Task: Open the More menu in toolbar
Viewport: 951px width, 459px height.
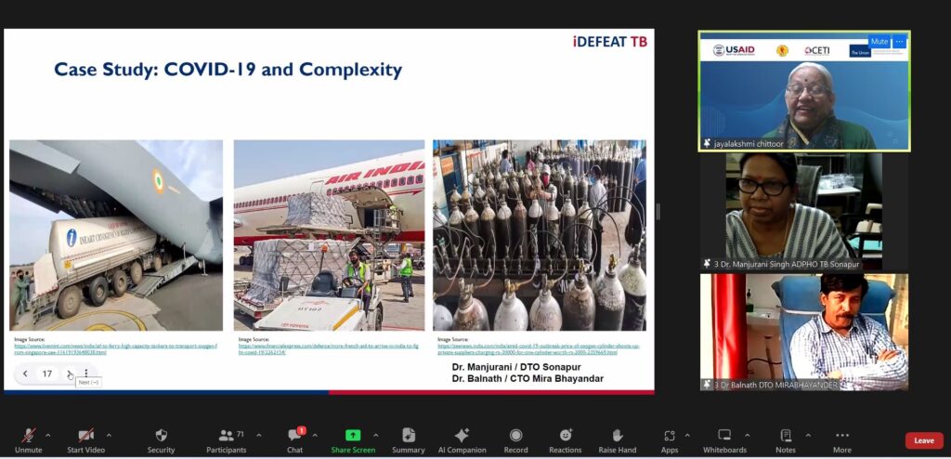Action: click(841, 439)
